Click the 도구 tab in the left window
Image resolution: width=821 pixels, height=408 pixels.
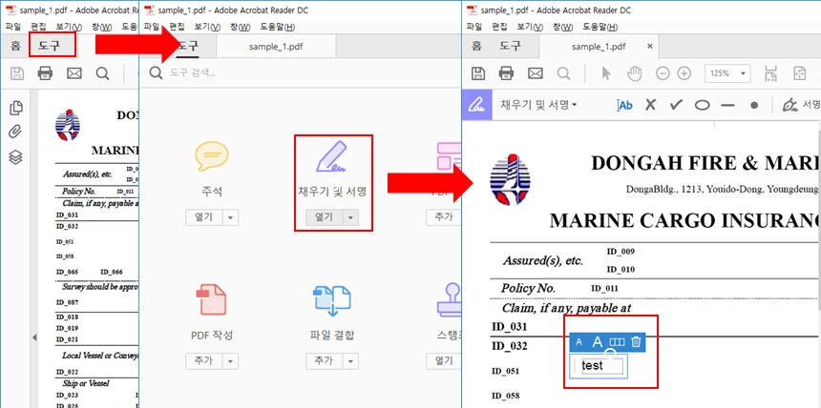point(50,46)
